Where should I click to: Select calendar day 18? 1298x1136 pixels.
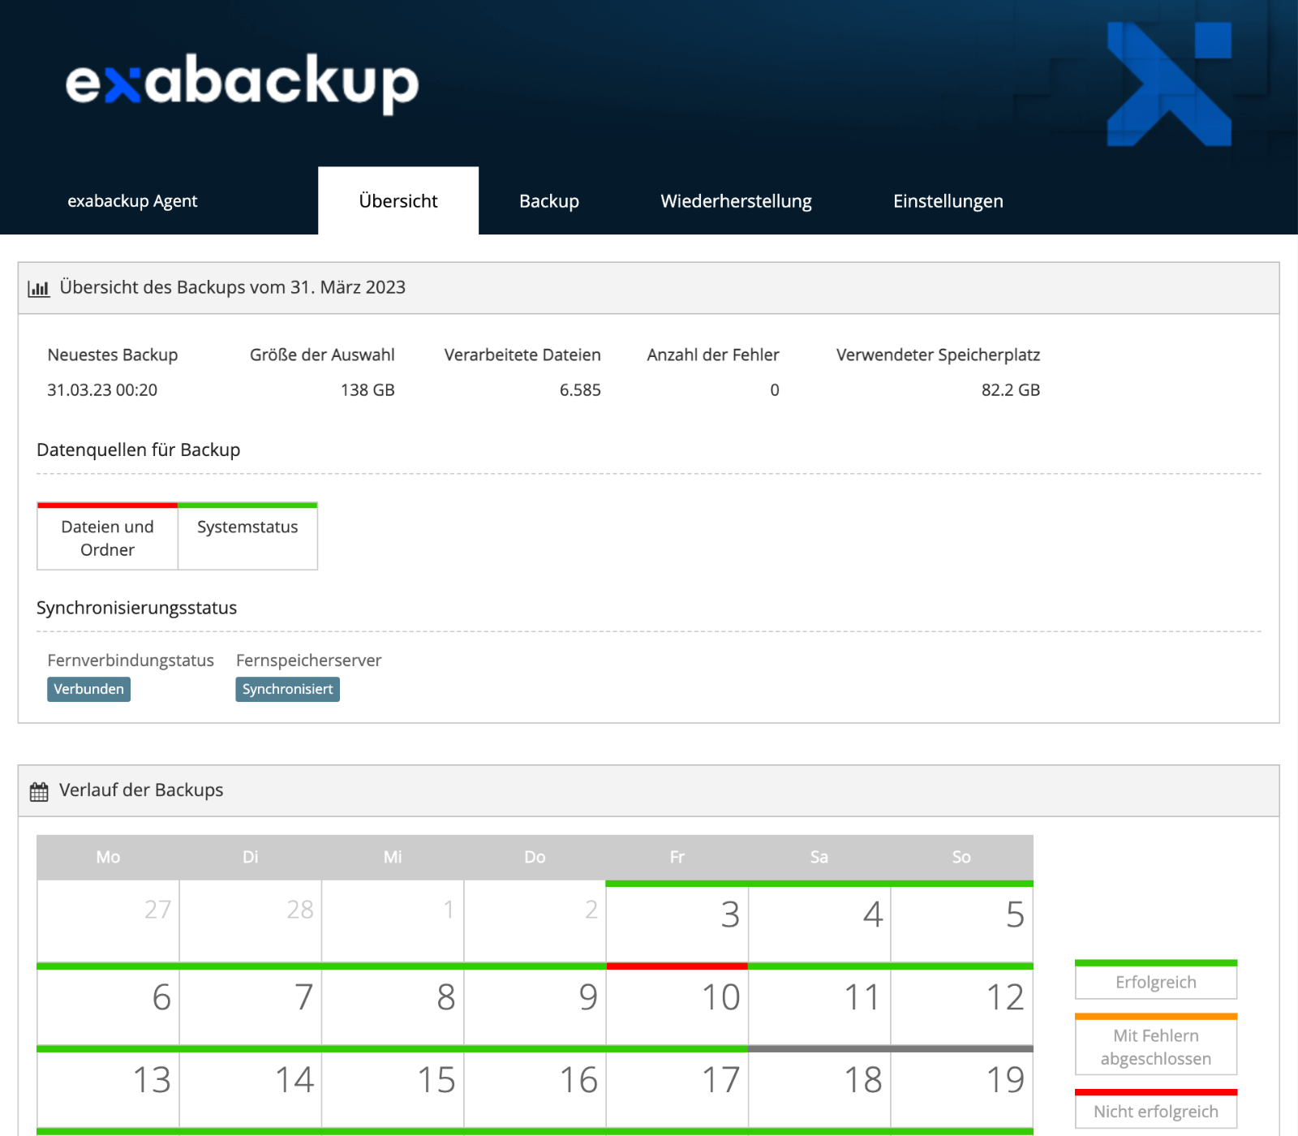(819, 1087)
